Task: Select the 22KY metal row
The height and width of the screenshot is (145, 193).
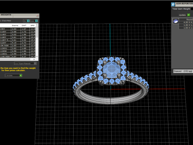Action: click(18, 43)
